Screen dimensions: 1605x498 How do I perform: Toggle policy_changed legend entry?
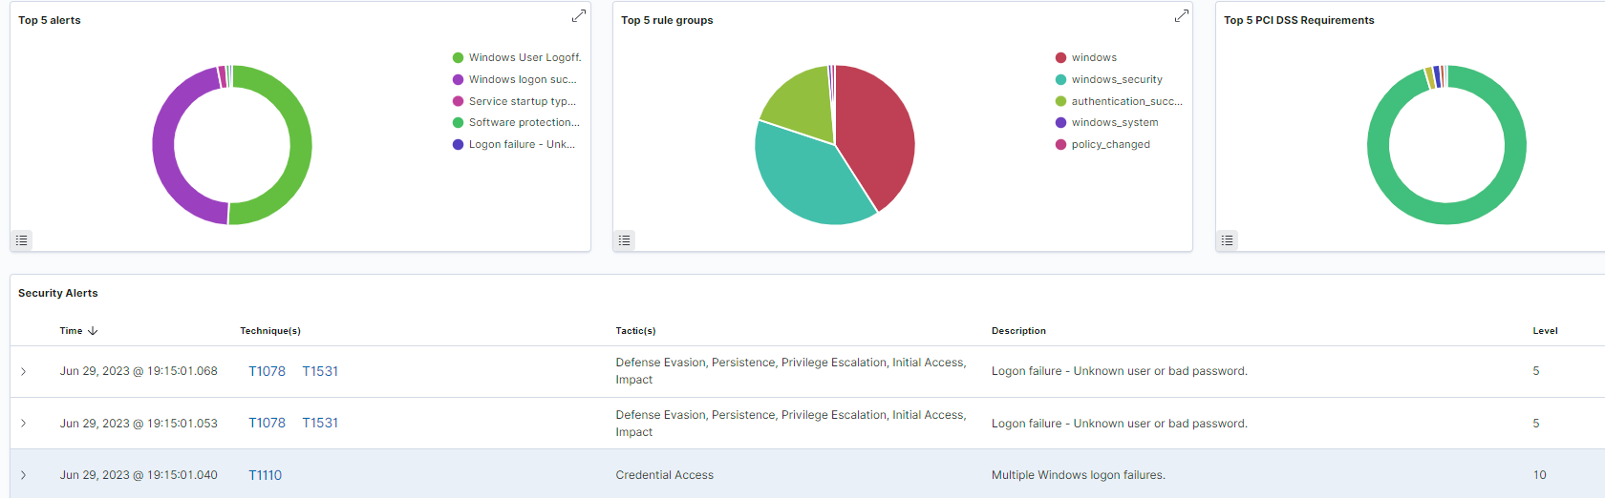(x=1110, y=145)
